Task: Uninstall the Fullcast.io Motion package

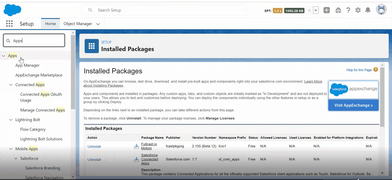Action: point(94,147)
